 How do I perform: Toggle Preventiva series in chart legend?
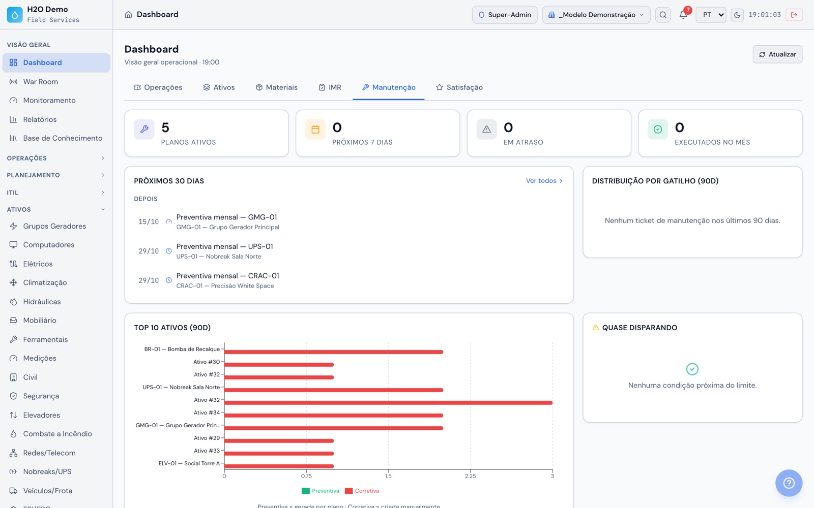pos(321,491)
